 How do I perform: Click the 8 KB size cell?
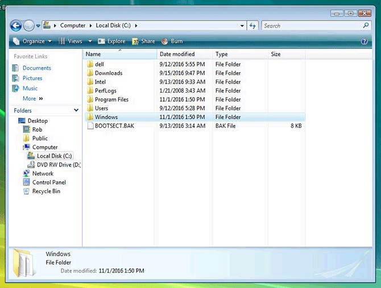click(296, 126)
